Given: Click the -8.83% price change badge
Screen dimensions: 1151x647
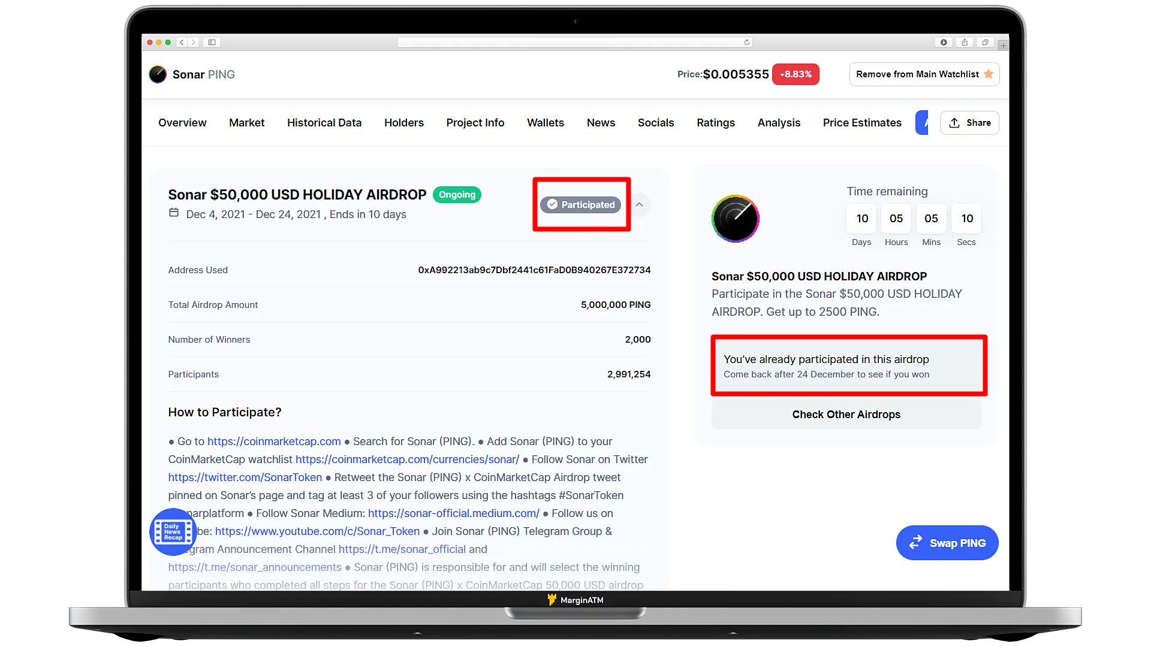Looking at the screenshot, I should click(796, 74).
